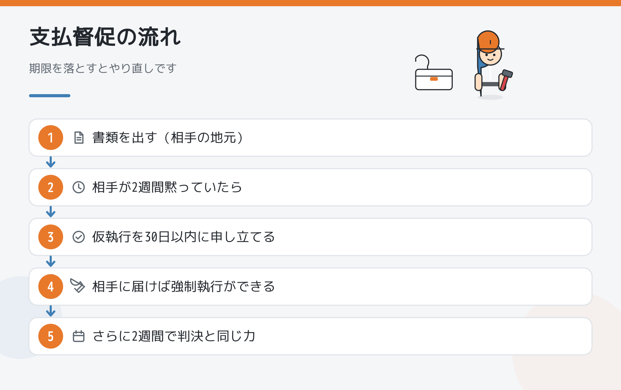Click the checkmark circle icon in step 3
This screenshot has height=390, width=621.
point(79,237)
